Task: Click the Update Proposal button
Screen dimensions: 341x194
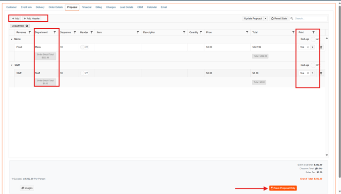Action: (x=253, y=18)
